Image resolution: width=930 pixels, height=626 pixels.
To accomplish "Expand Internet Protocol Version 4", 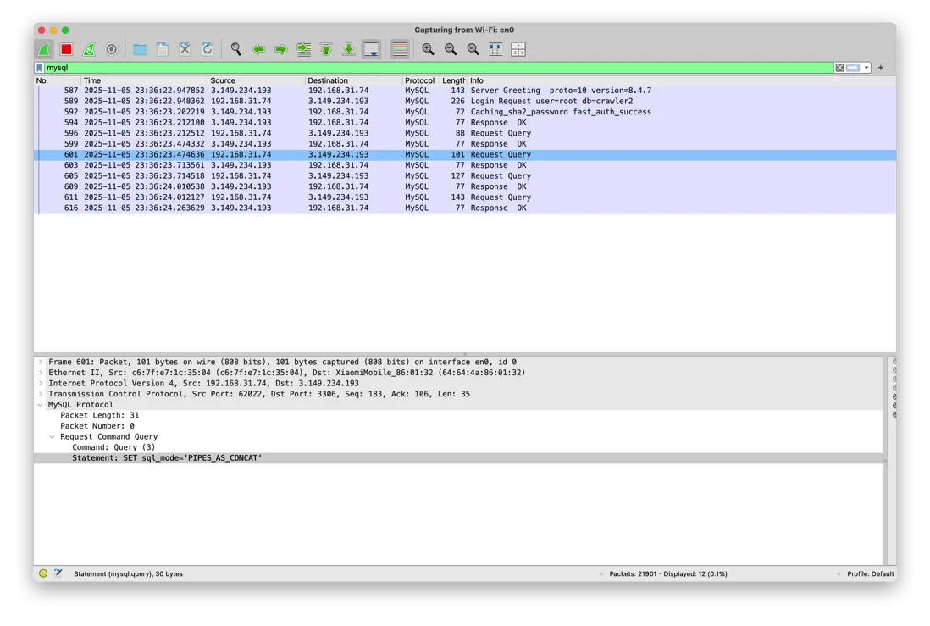I will pyautogui.click(x=41, y=384).
